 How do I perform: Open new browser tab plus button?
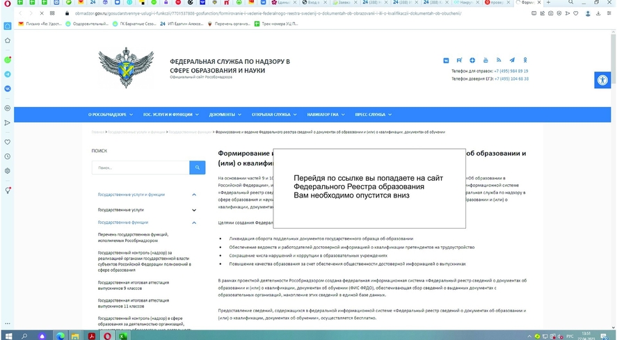(x=548, y=3)
